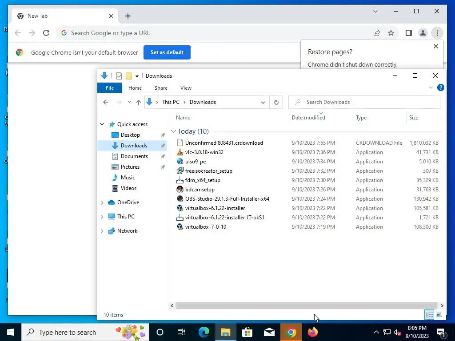Select vlc-3.0.18-win32 installer icon

[180, 152]
